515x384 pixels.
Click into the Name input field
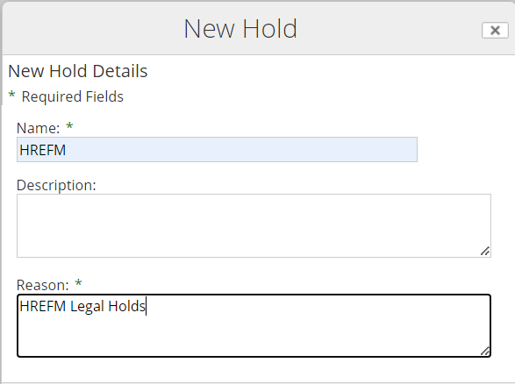(x=217, y=150)
